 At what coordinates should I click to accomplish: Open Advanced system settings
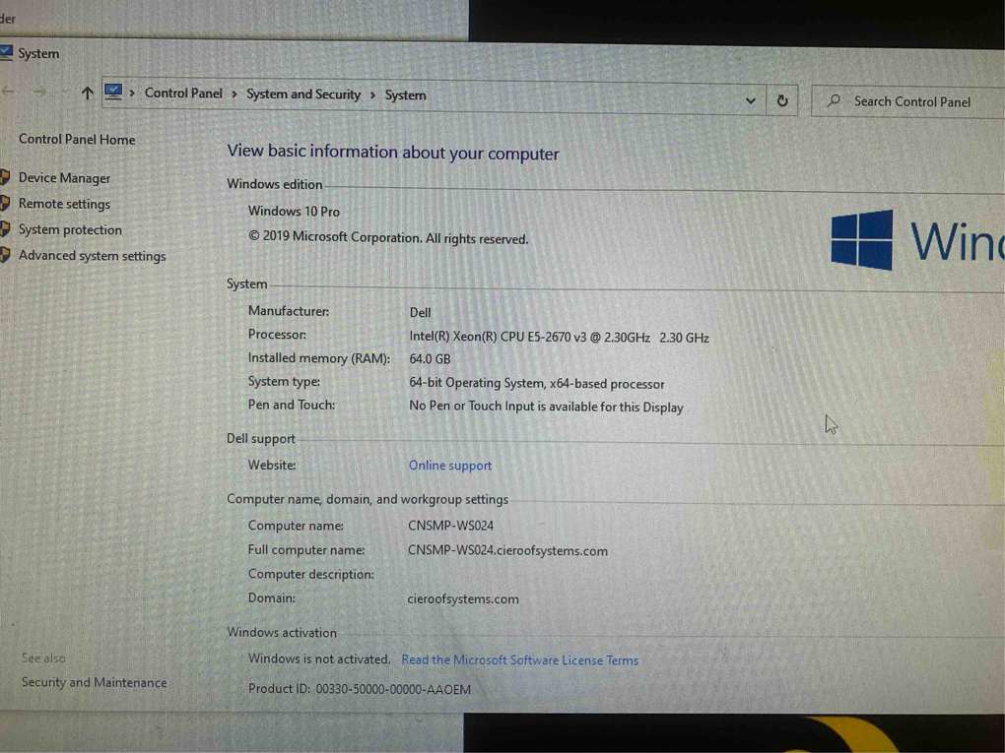click(x=92, y=256)
